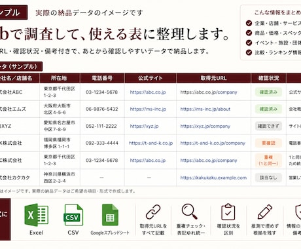Click the Excel file icon

(x=37, y=215)
